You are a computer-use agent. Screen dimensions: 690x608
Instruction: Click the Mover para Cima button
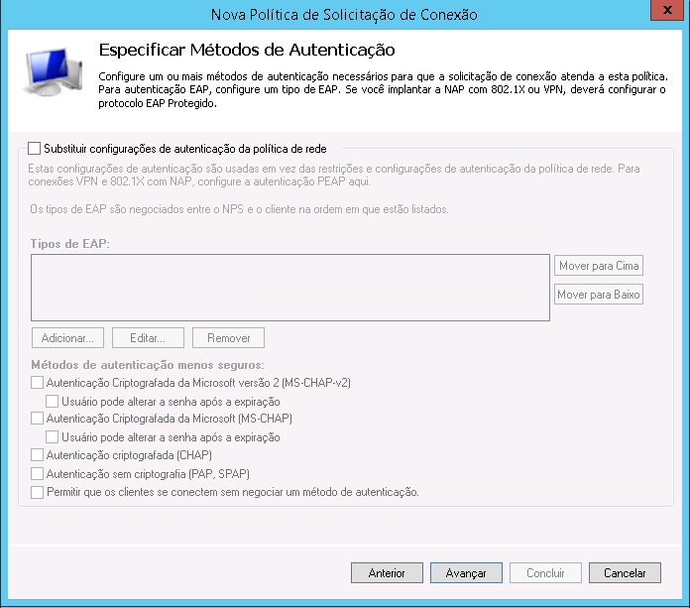pyautogui.click(x=599, y=266)
